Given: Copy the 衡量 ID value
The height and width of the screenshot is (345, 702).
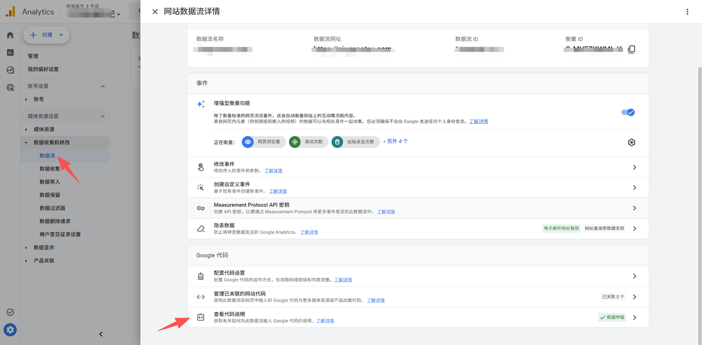Looking at the screenshot, I should (x=632, y=49).
